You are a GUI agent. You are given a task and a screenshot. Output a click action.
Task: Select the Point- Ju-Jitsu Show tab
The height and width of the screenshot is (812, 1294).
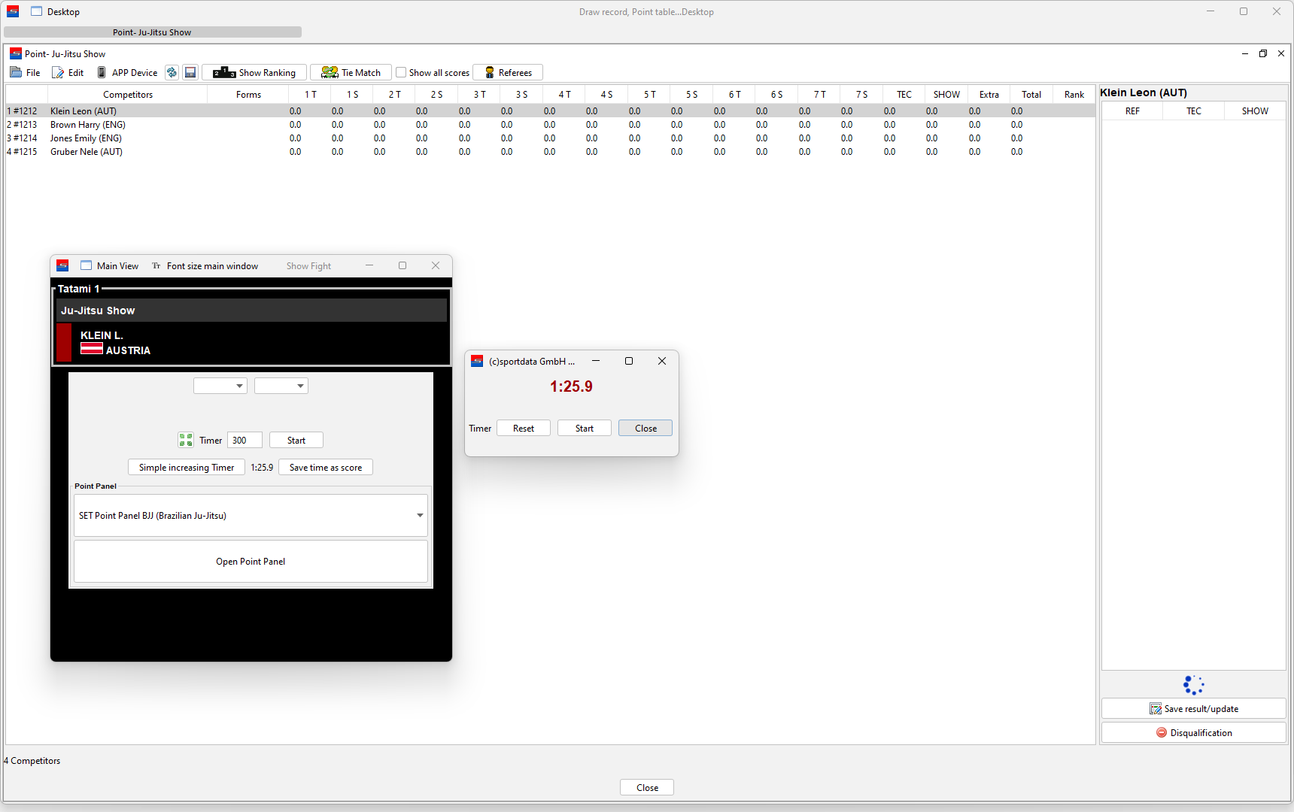pyautogui.click(x=152, y=32)
